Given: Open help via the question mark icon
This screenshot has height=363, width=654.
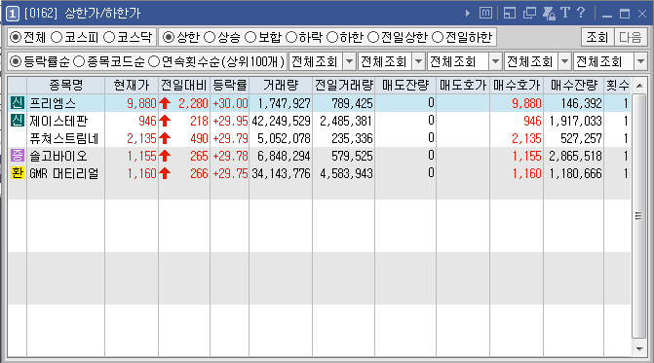Looking at the screenshot, I should point(581,13).
